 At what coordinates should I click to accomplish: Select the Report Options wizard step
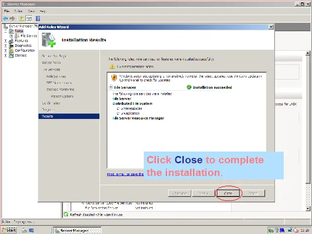point(62,97)
